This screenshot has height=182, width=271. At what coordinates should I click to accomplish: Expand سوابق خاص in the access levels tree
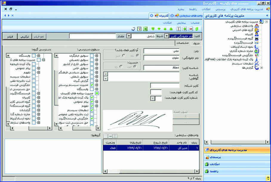click(97, 68)
